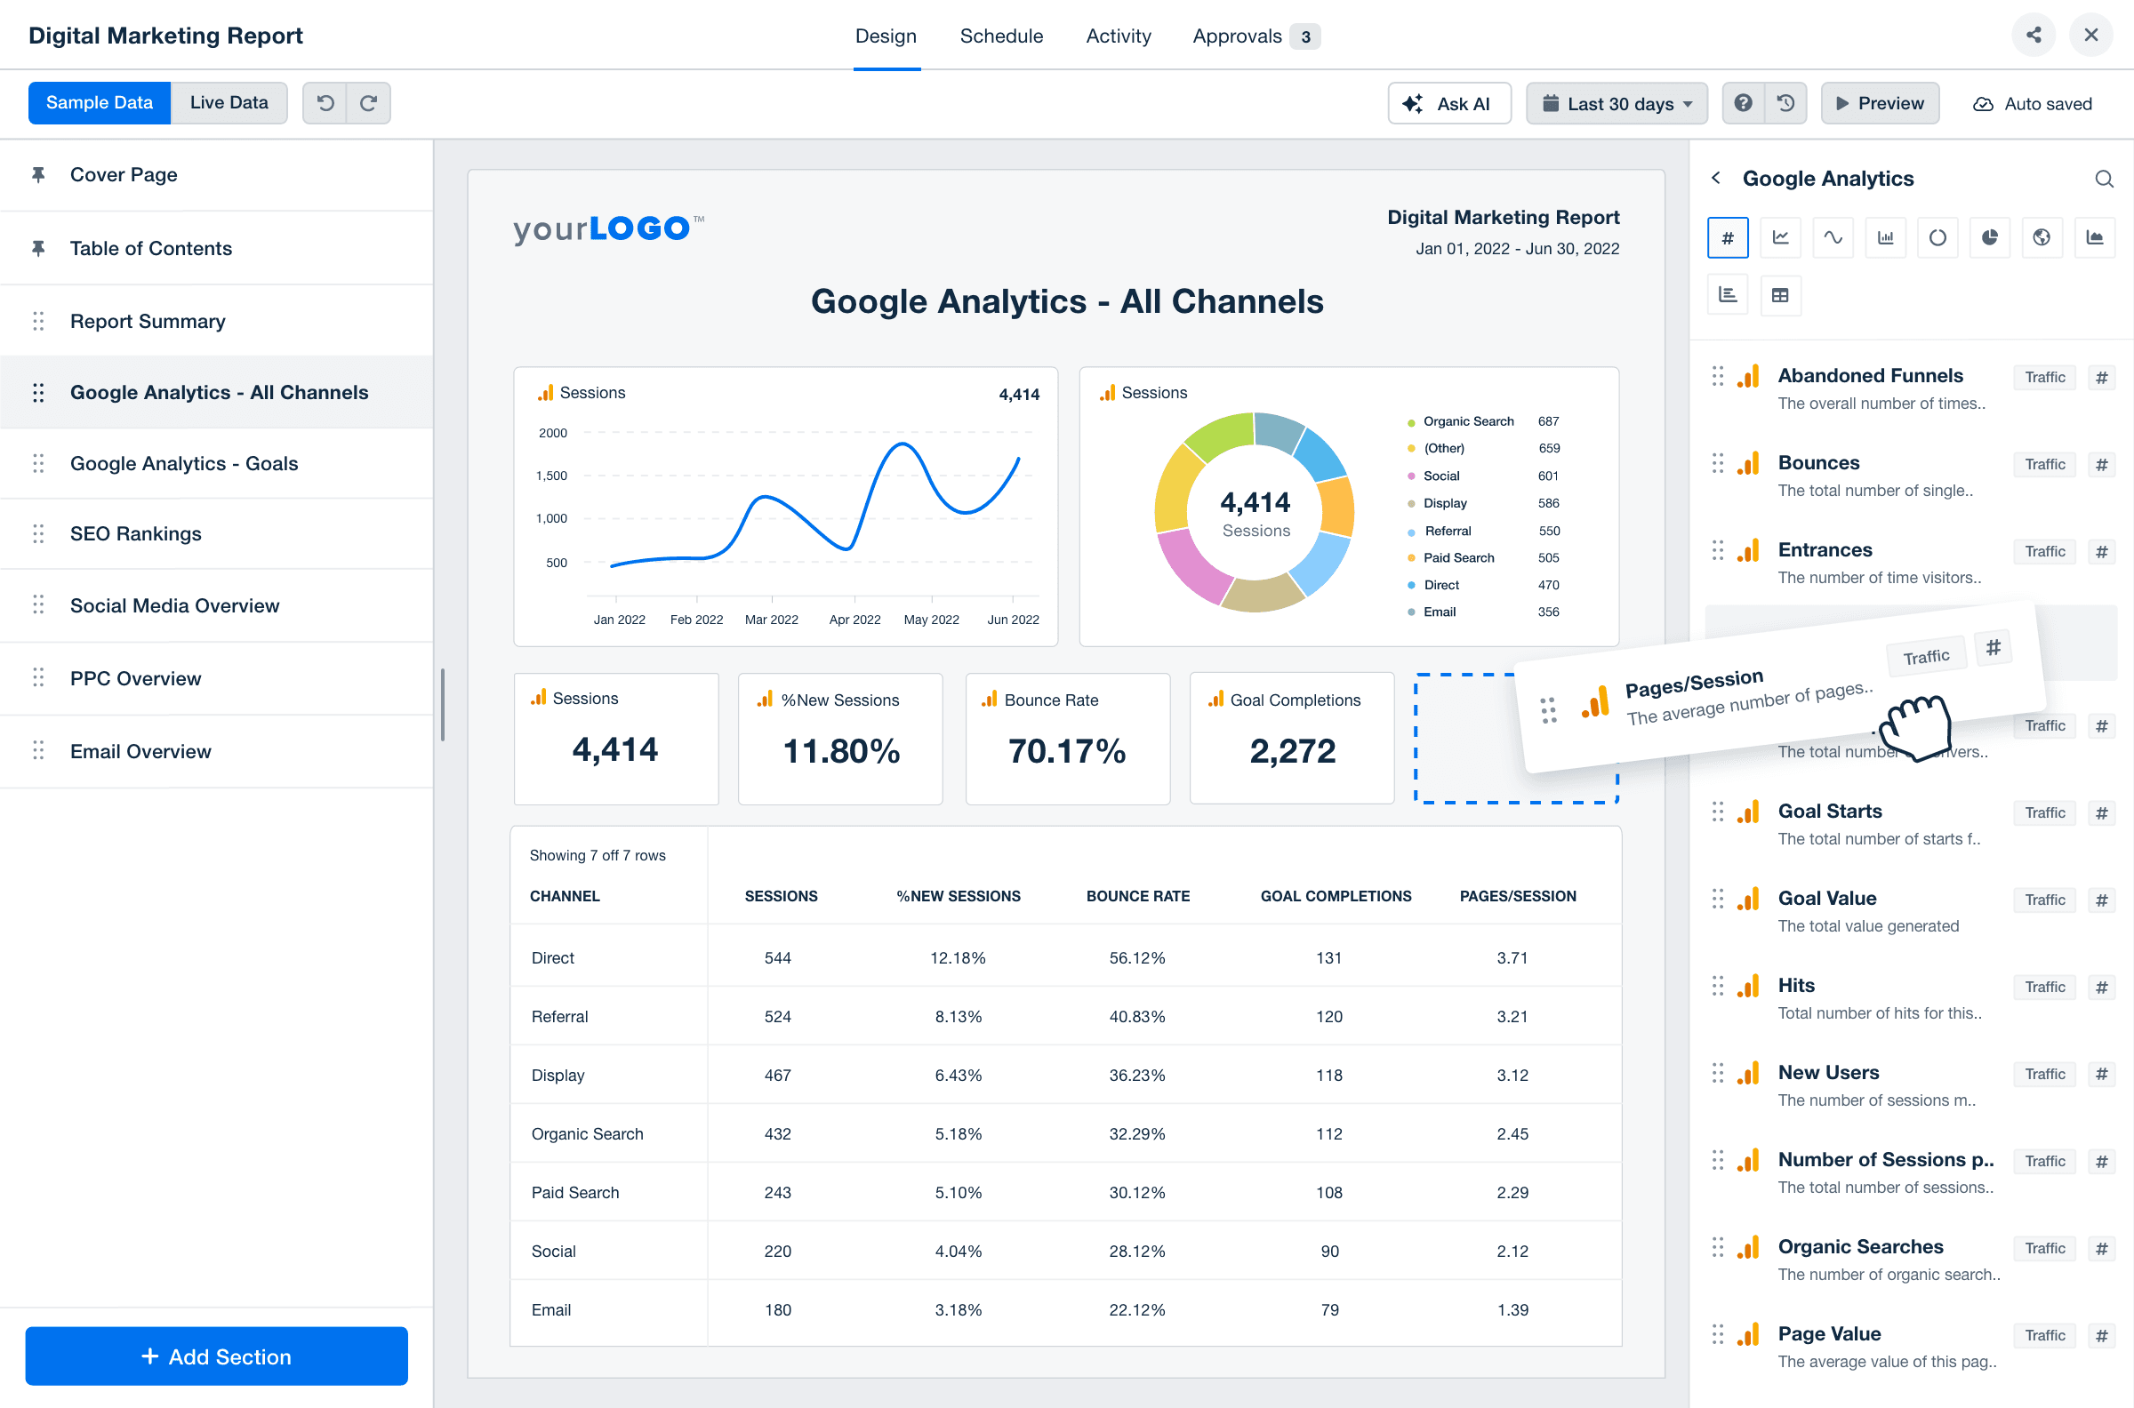Open the Traffic category selector for Entrances

tap(2044, 550)
